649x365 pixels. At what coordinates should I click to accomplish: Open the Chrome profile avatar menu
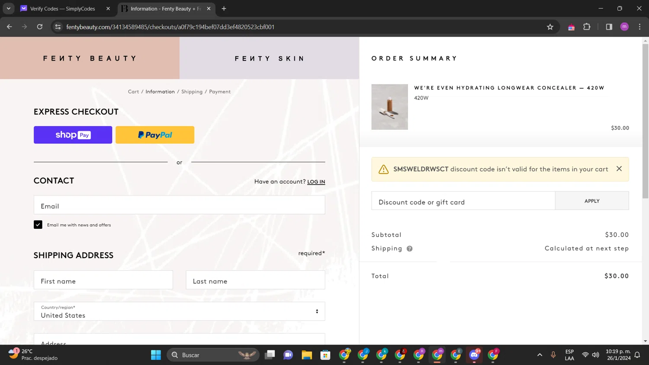click(x=624, y=27)
